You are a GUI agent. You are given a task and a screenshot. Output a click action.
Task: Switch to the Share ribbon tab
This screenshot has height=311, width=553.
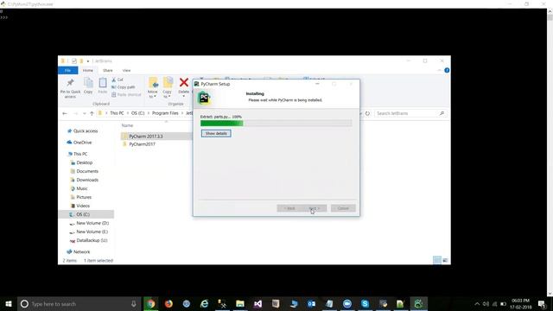(x=107, y=71)
